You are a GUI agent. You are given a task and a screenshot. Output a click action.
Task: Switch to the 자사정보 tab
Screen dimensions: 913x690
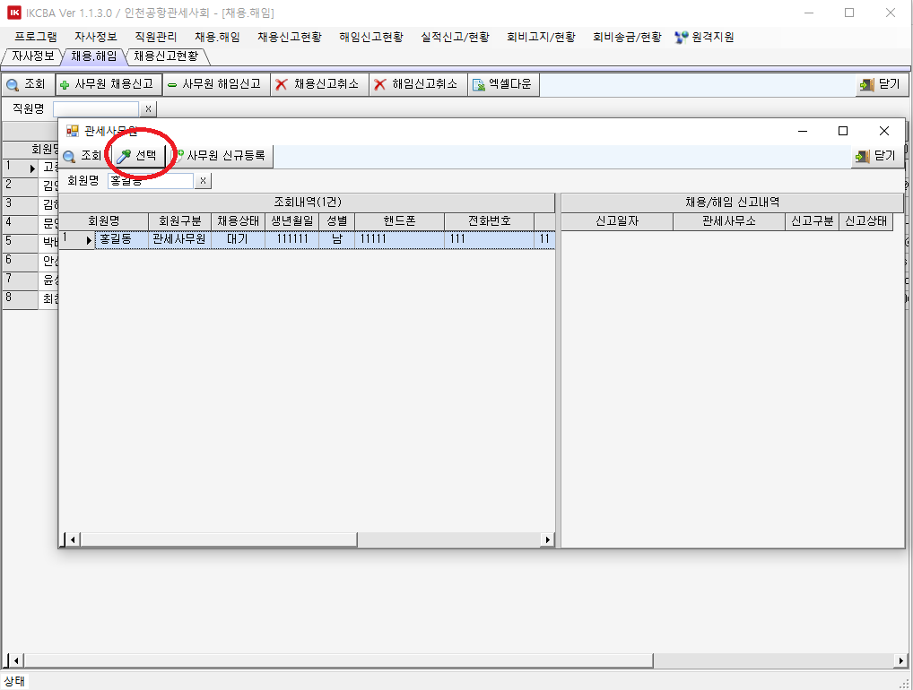point(32,56)
